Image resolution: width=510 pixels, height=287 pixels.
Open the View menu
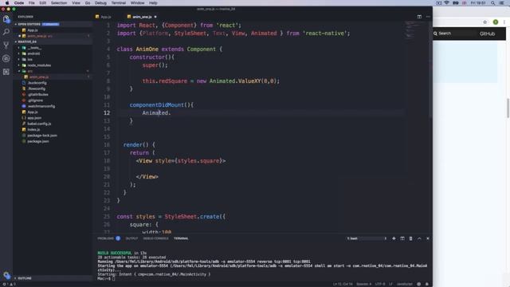[x=76, y=3]
